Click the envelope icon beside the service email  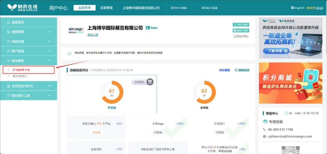265,136
